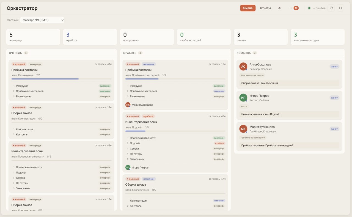Click 'Сборка заказа · Комплектация' assignment row

tap(289, 83)
